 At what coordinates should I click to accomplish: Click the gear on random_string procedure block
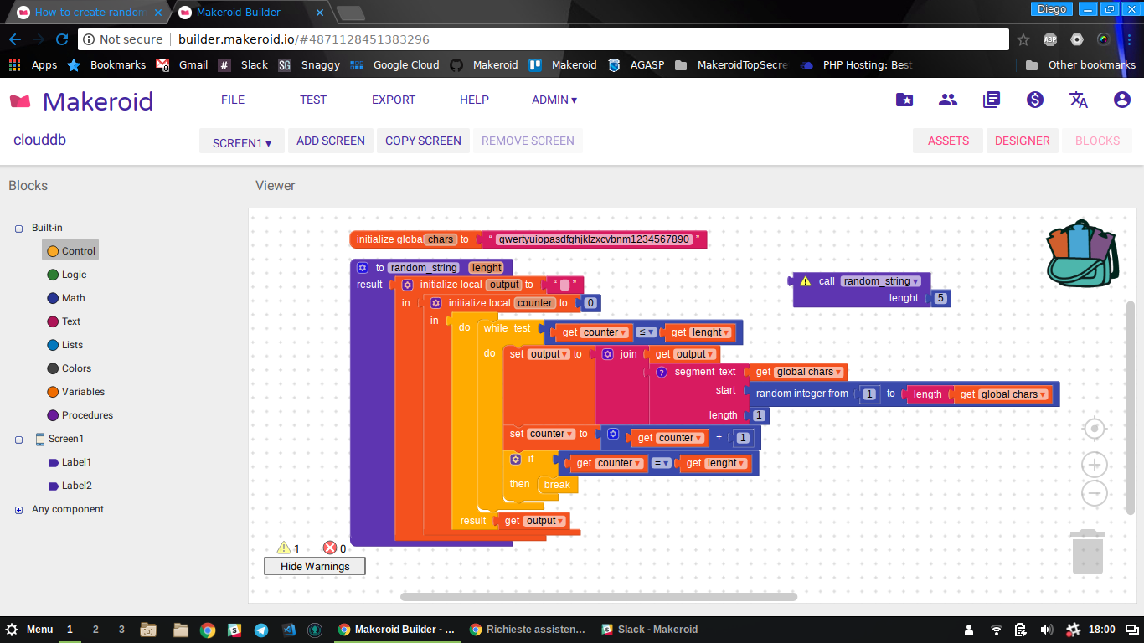tap(363, 268)
